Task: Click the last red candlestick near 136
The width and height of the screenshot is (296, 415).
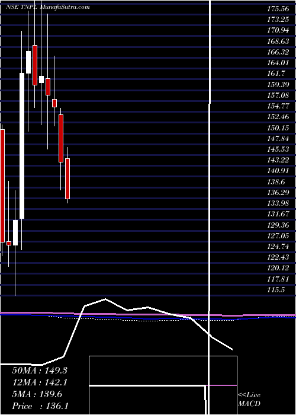Action: (67, 178)
